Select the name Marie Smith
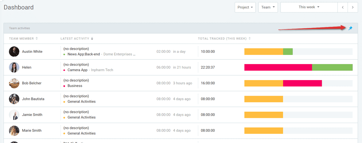The width and height of the screenshot is (362, 143). tap(32, 130)
